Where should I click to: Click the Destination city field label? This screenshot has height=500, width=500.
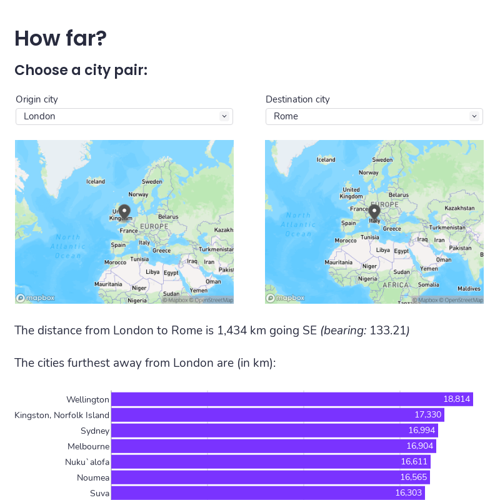tap(297, 99)
